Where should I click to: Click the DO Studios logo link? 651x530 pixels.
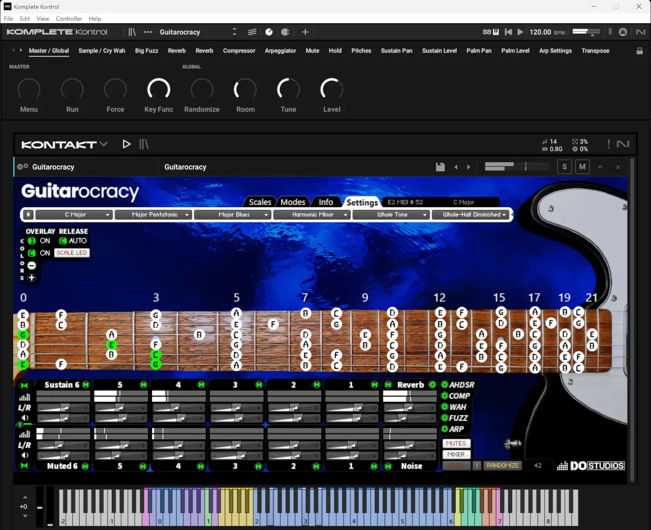coord(591,465)
